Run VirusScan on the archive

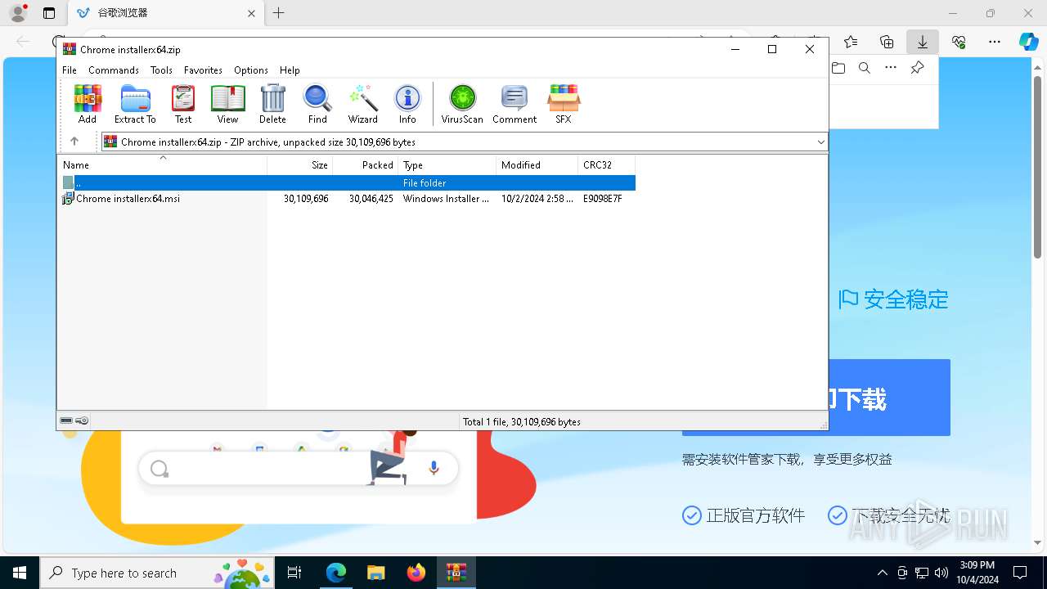(x=462, y=104)
